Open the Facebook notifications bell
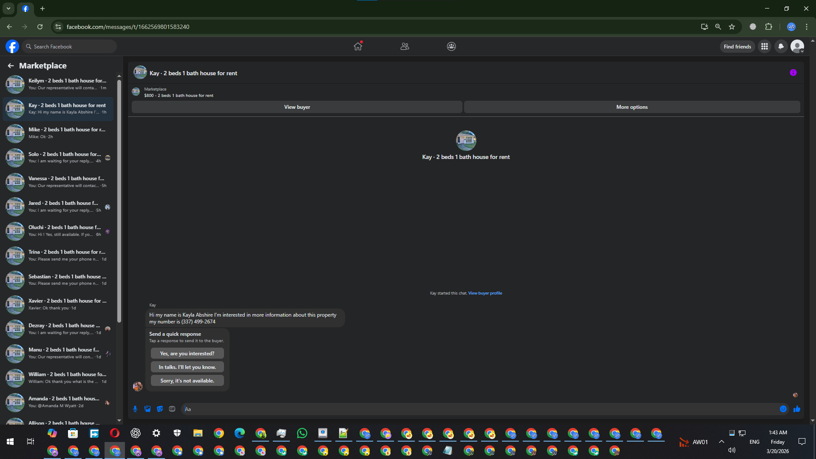Image resolution: width=816 pixels, height=459 pixels. [781, 46]
